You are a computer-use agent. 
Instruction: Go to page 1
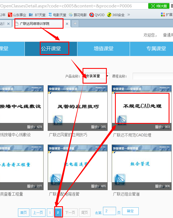(50, 213)
